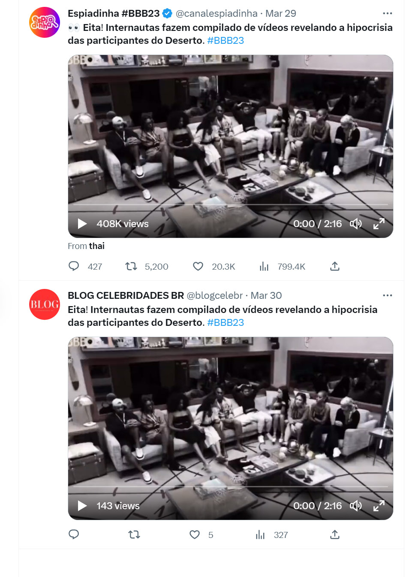Retweet the BLOG CELEBRIDADES BR tweet

pyautogui.click(x=134, y=534)
